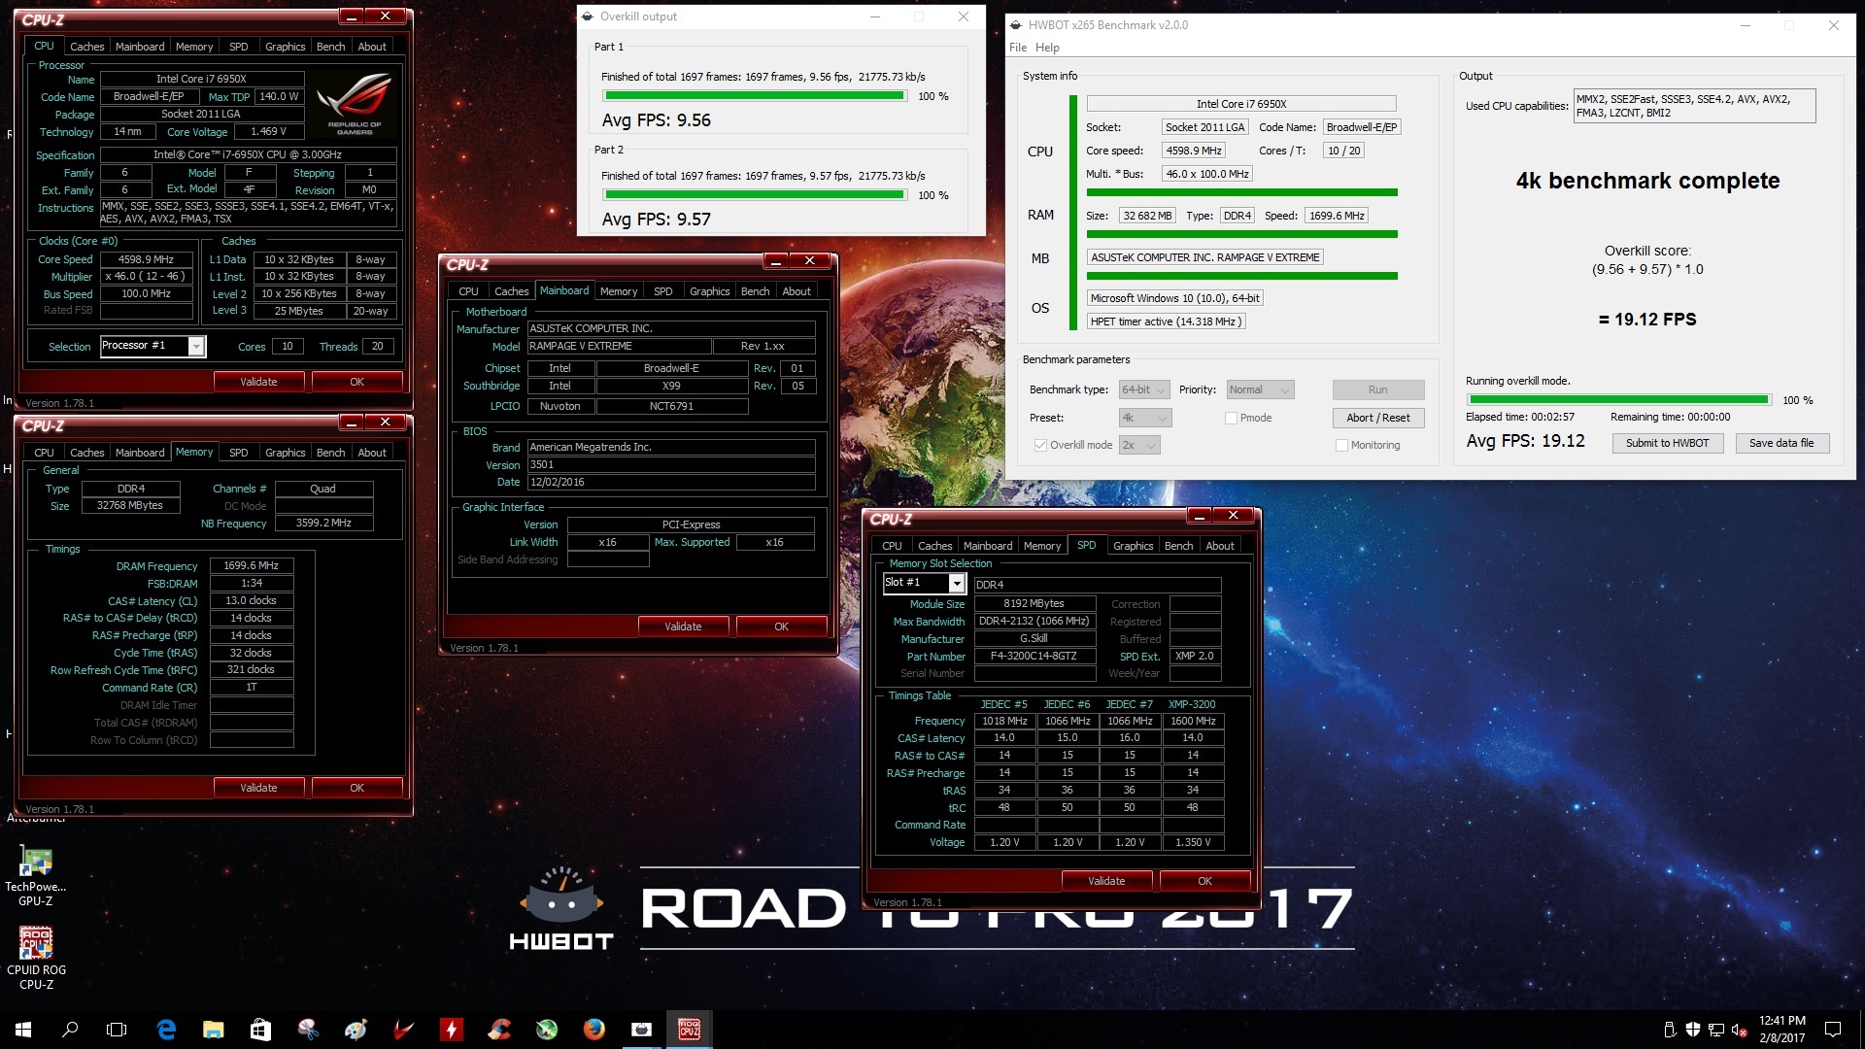Open the Preset 4k dropdown
Screen dimensions: 1865x1049
pyautogui.click(x=1144, y=418)
